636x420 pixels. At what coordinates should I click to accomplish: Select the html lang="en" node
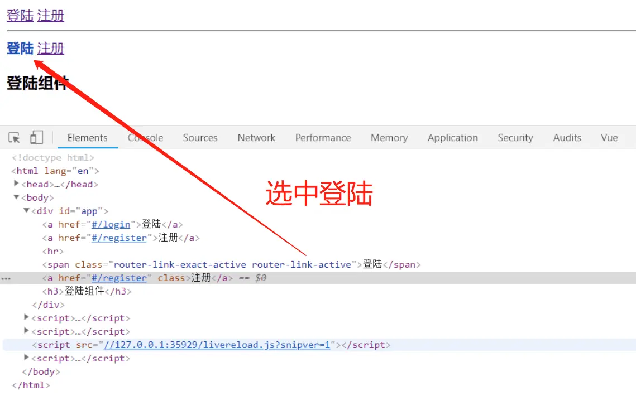(56, 171)
